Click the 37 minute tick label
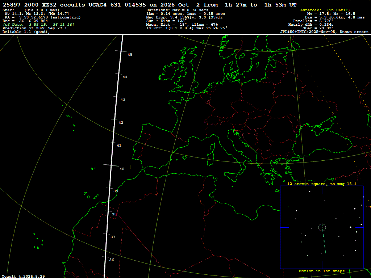Screen dimensions: 371x278 point(113,237)
